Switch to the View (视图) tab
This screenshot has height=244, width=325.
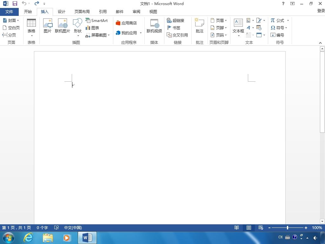(153, 12)
